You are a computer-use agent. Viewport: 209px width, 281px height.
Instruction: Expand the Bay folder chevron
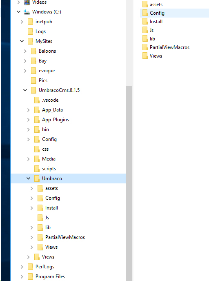[25, 61]
